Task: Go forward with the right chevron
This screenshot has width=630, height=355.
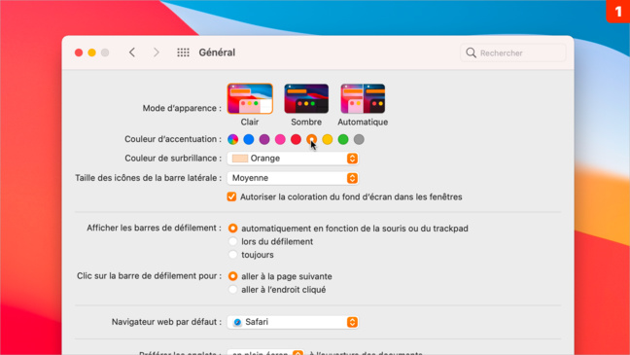Action: click(157, 53)
